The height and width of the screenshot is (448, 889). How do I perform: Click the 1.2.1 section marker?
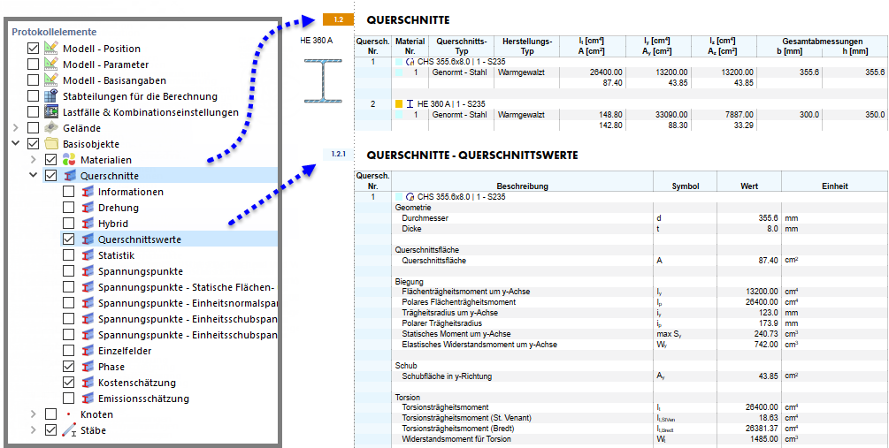click(339, 154)
